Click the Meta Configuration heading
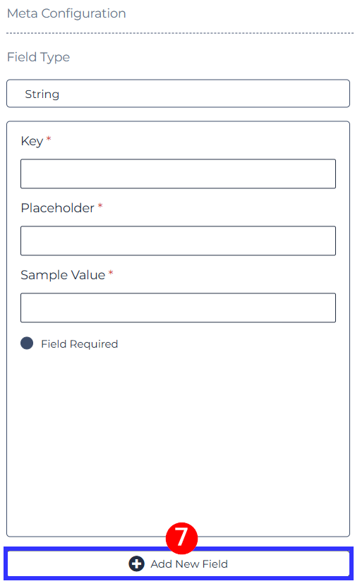This screenshot has width=355, height=586. (x=66, y=13)
